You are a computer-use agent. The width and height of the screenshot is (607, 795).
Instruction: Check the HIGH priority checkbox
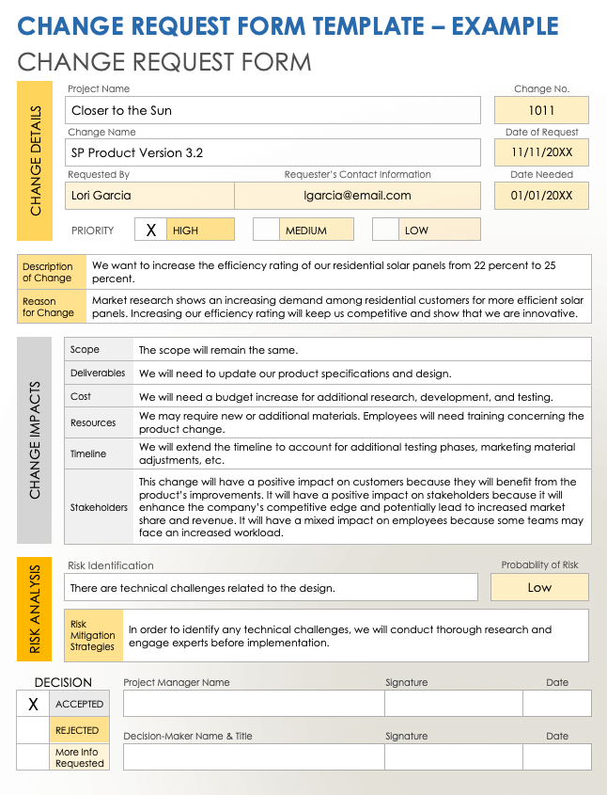[150, 230]
